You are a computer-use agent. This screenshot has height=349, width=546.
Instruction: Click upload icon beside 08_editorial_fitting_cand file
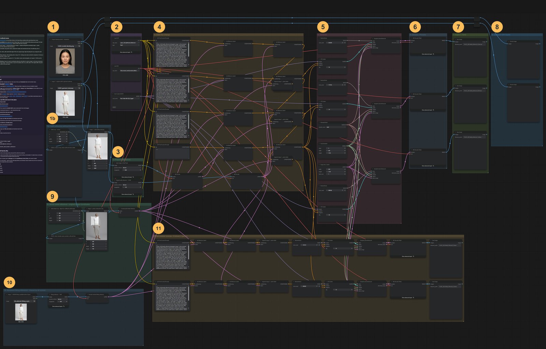tap(34, 301)
